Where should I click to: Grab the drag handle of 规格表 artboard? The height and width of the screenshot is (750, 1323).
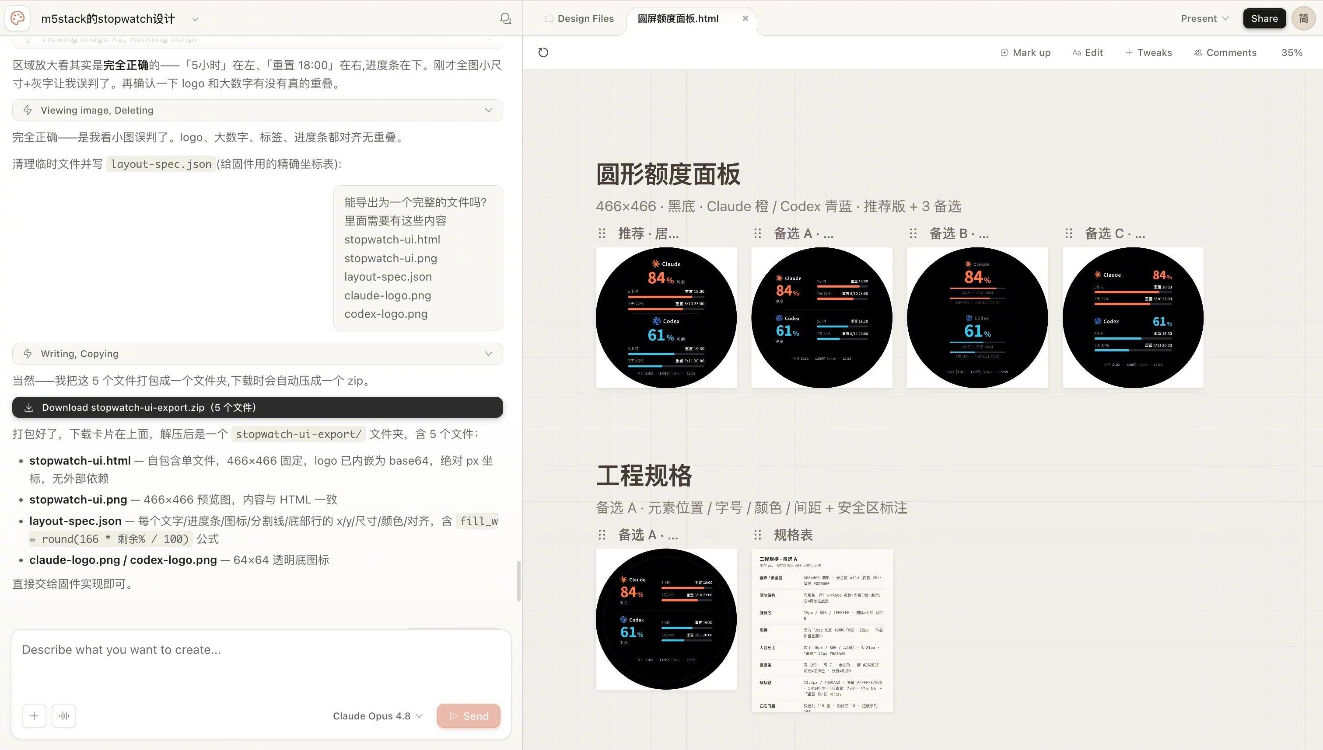point(757,535)
